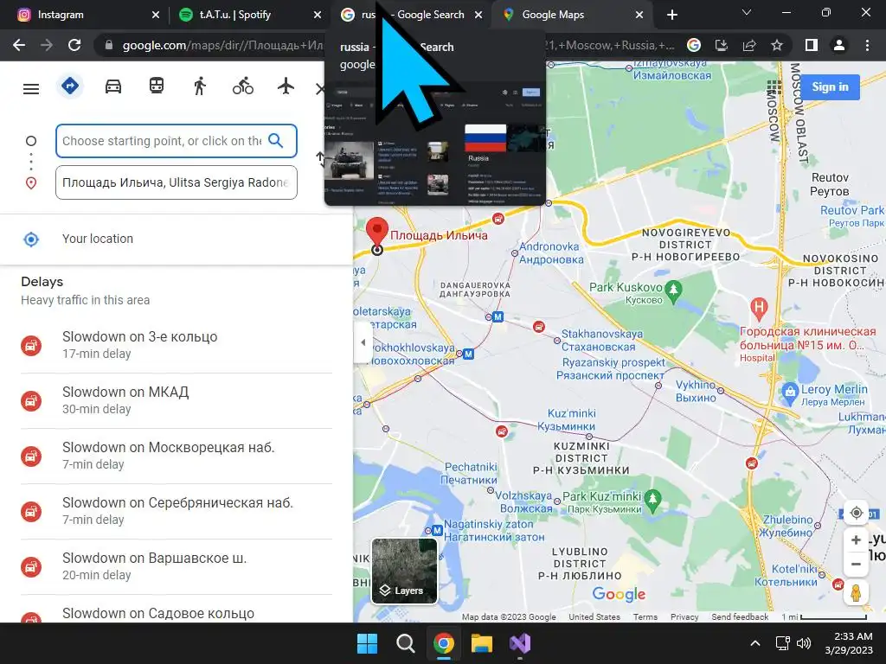
Task: Click Send feedback link
Action: click(740, 616)
